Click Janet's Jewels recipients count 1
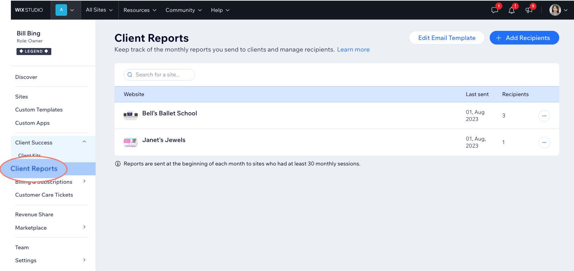This screenshot has width=574, height=271. click(503, 142)
